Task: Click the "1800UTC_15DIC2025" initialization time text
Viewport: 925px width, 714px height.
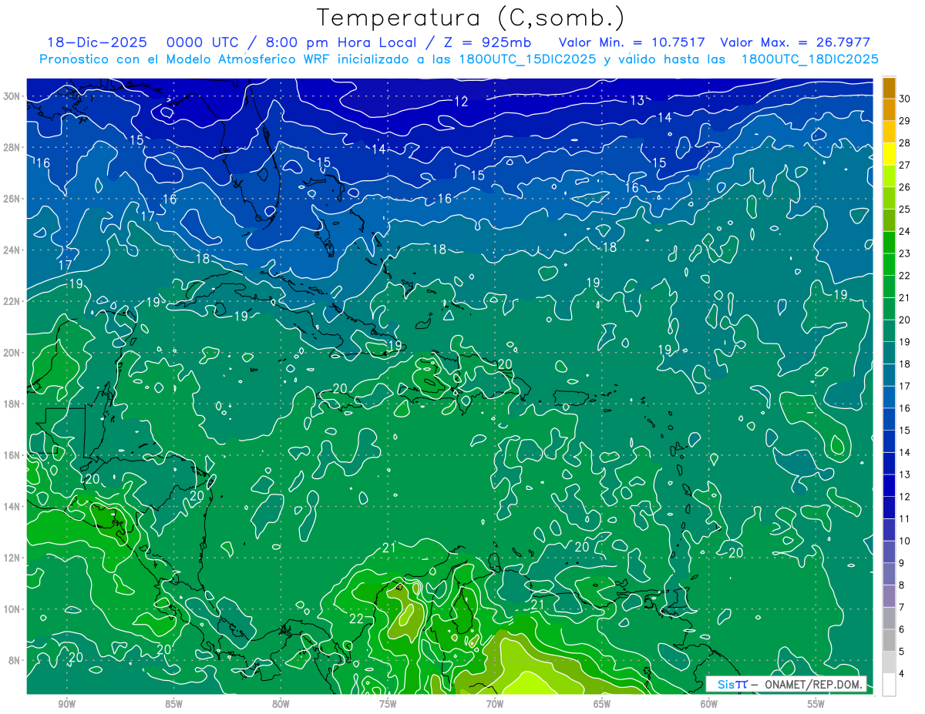Action: click(529, 59)
